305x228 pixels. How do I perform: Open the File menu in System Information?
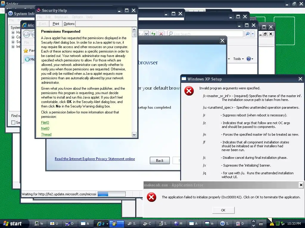(x=12, y=20)
